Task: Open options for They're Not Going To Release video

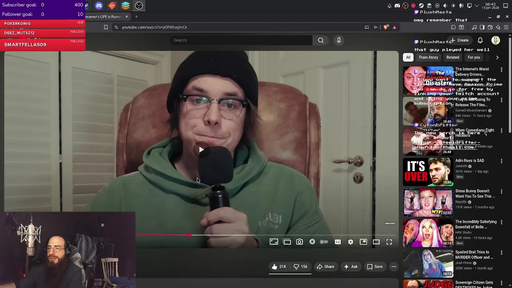Action: tap(502, 100)
